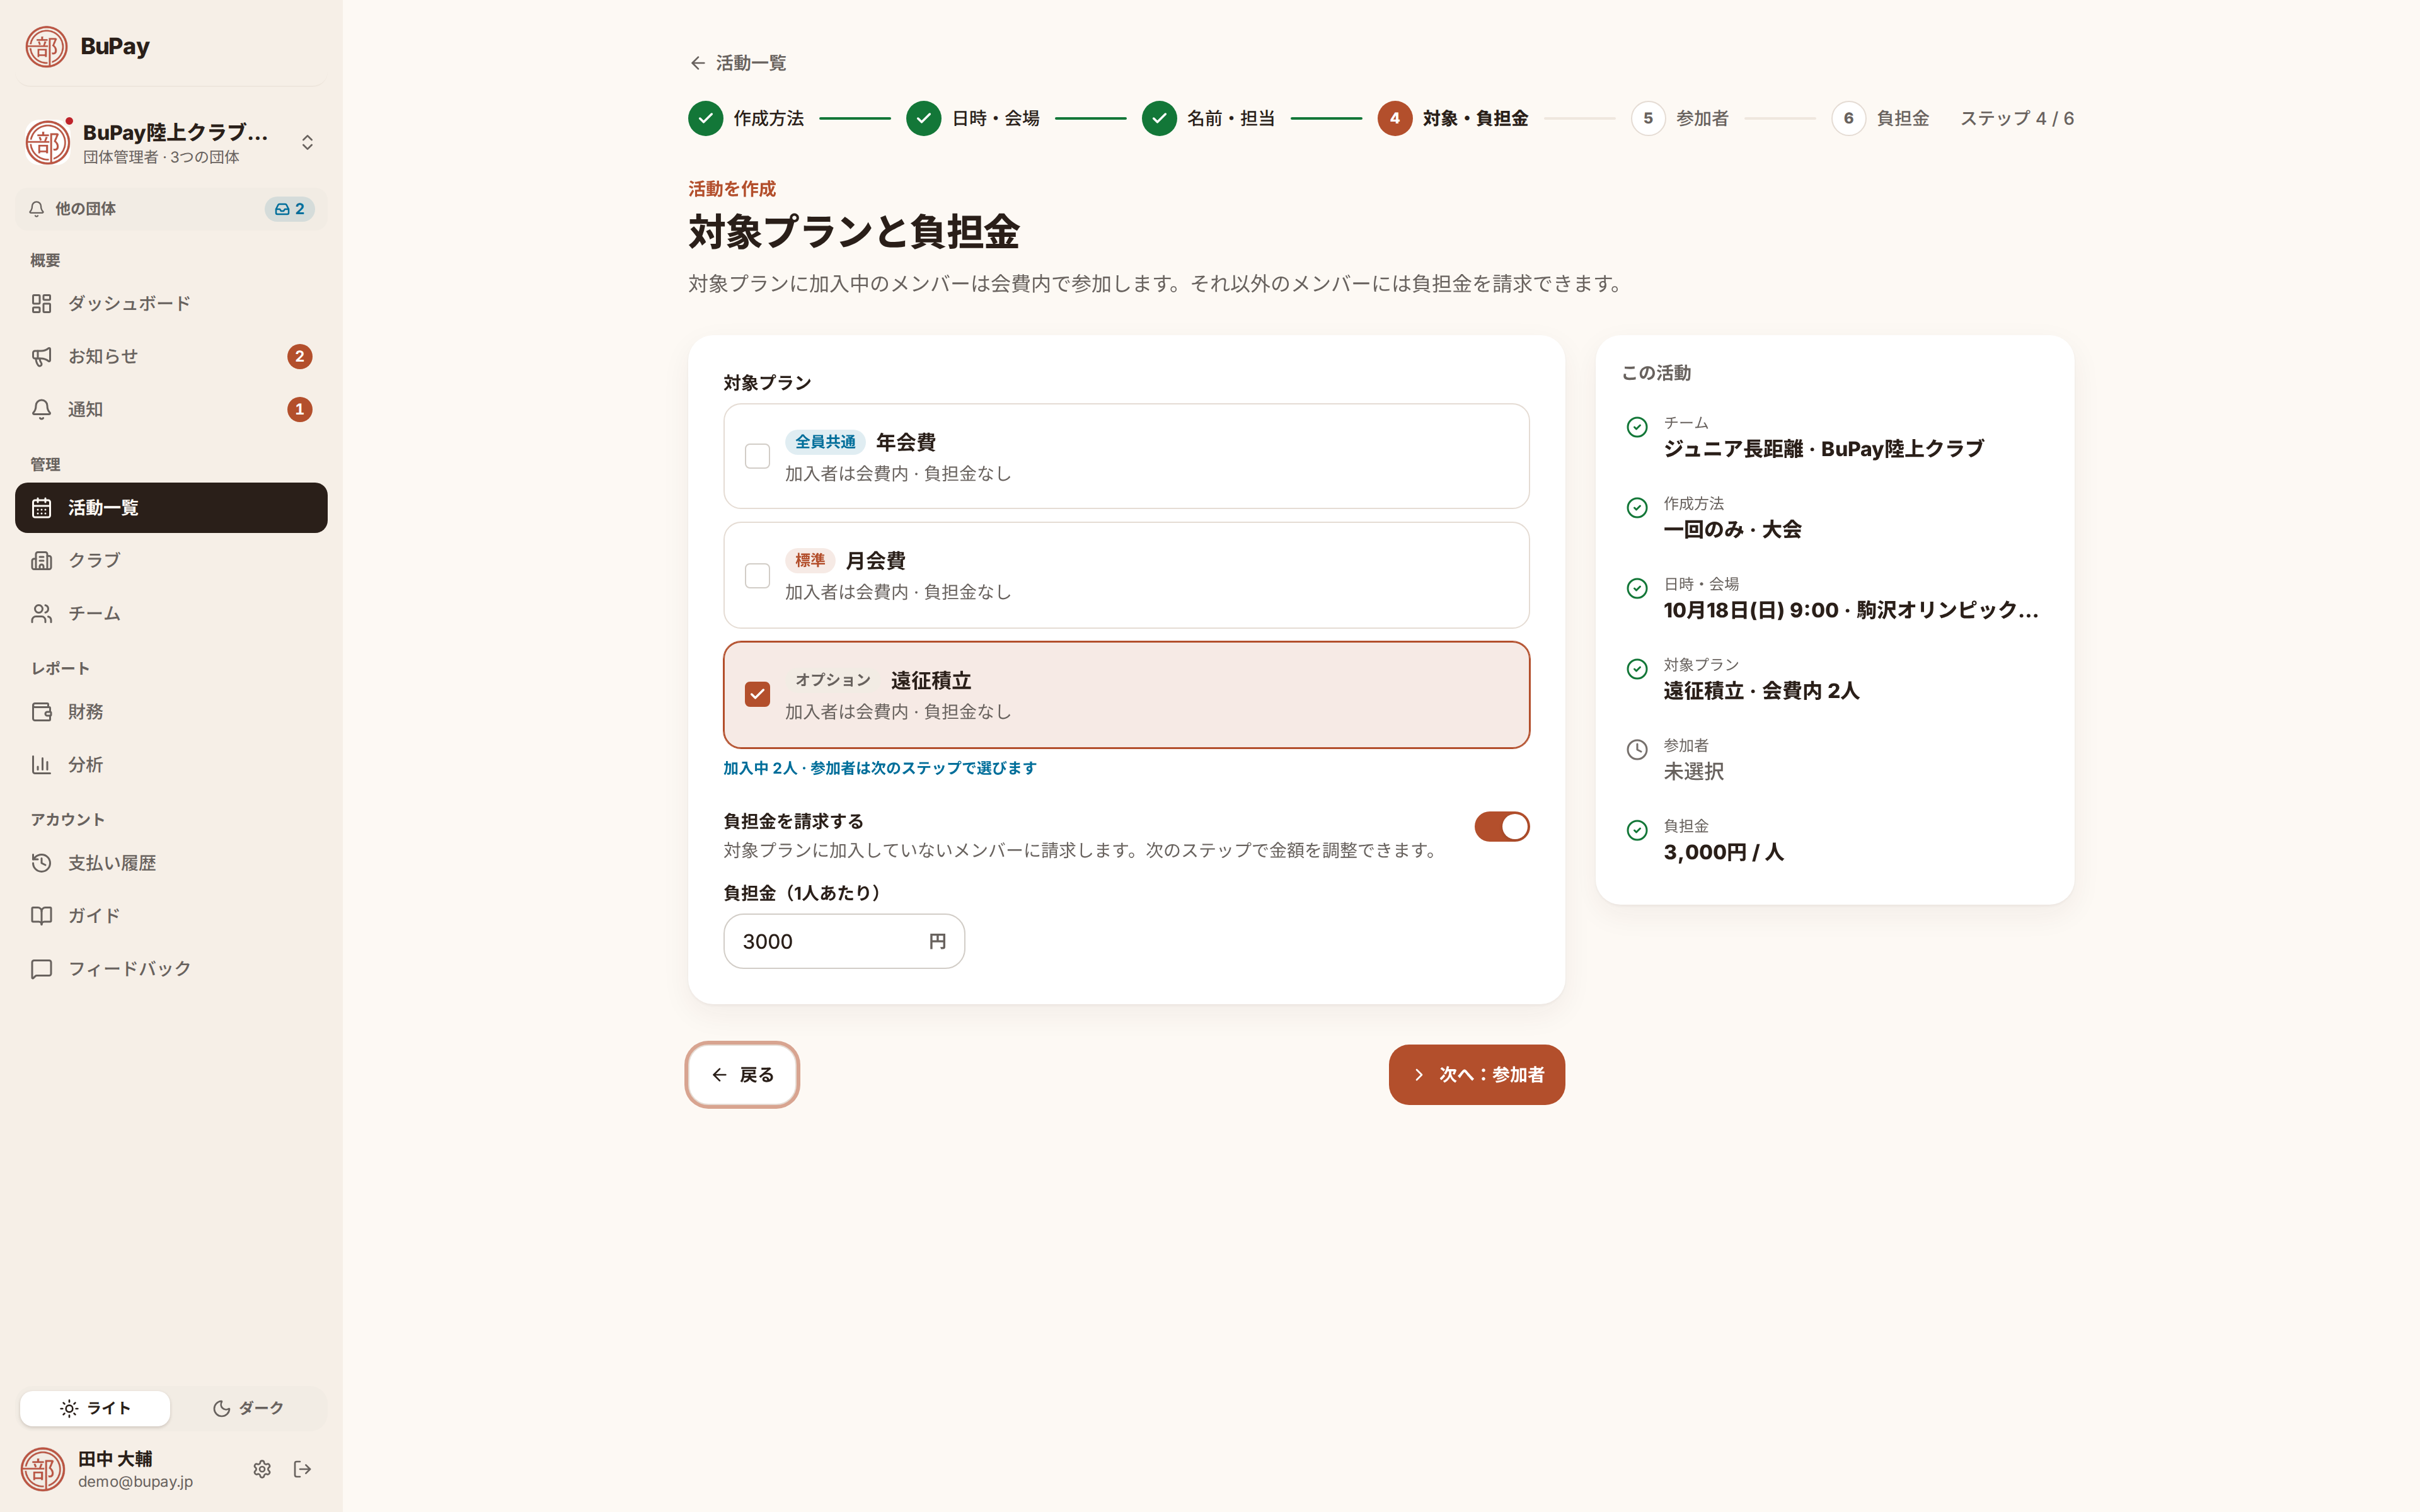Click the 加入中 2人 hint text
This screenshot has width=2420, height=1512.
[880, 768]
